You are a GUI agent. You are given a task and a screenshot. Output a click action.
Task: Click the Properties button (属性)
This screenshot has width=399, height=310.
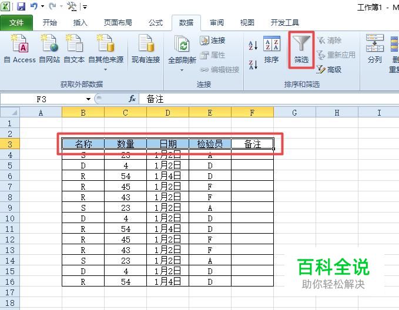click(213, 55)
